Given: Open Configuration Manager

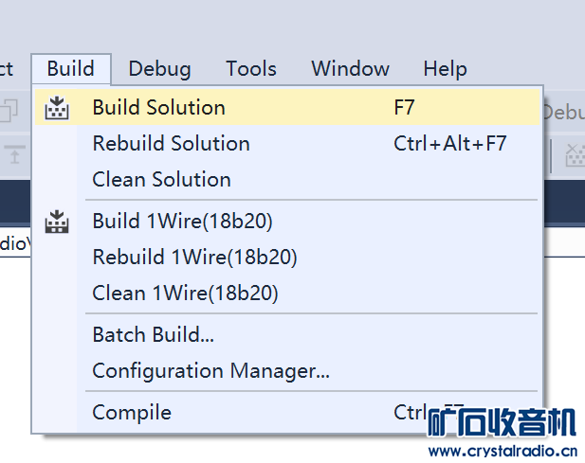Looking at the screenshot, I should tap(211, 371).
